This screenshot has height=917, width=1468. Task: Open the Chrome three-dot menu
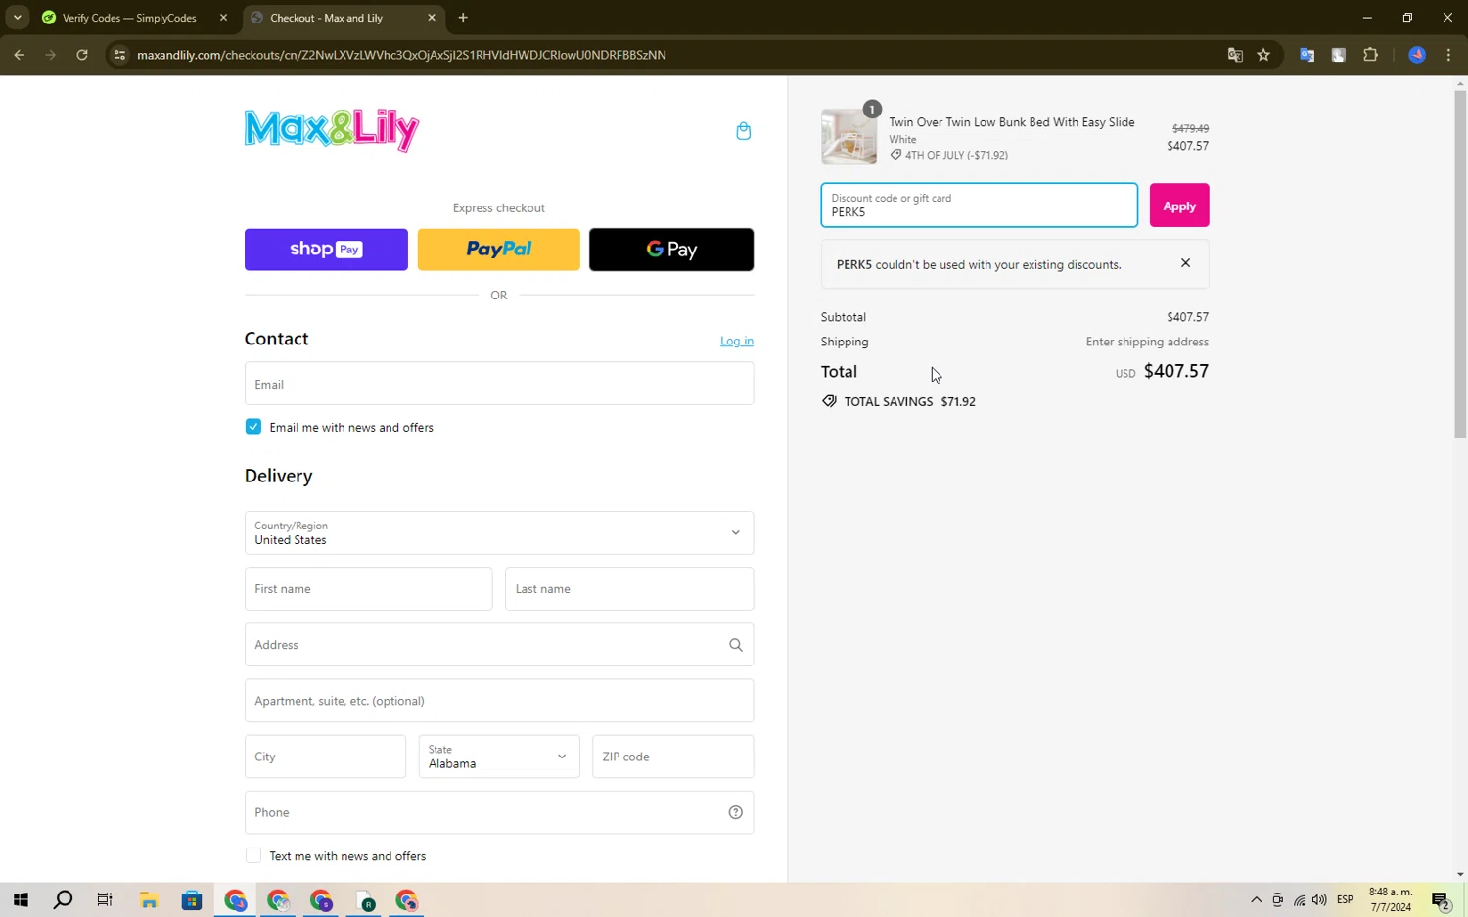1448,55
